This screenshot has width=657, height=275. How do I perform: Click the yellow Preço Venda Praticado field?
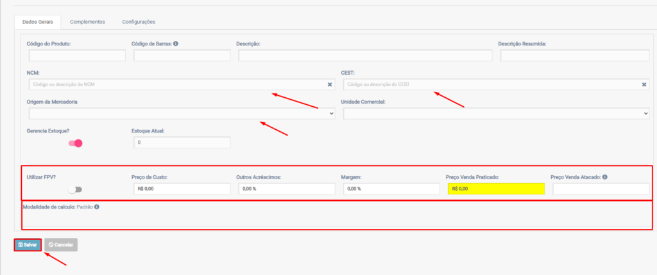point(495,189)
